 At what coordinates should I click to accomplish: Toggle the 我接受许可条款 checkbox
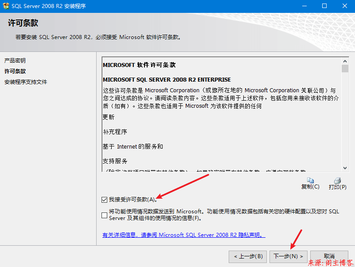pyautogui.click(x=104, y=200)
